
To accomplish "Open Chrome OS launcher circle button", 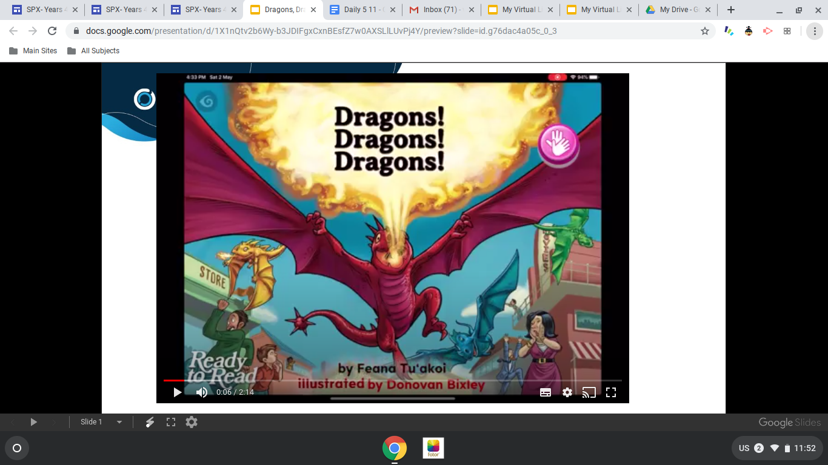I will click(x=17, y=448).
